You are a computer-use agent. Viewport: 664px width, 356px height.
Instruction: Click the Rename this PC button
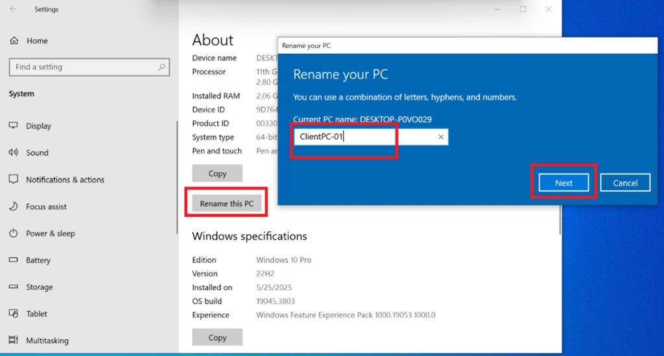[226, 204]
